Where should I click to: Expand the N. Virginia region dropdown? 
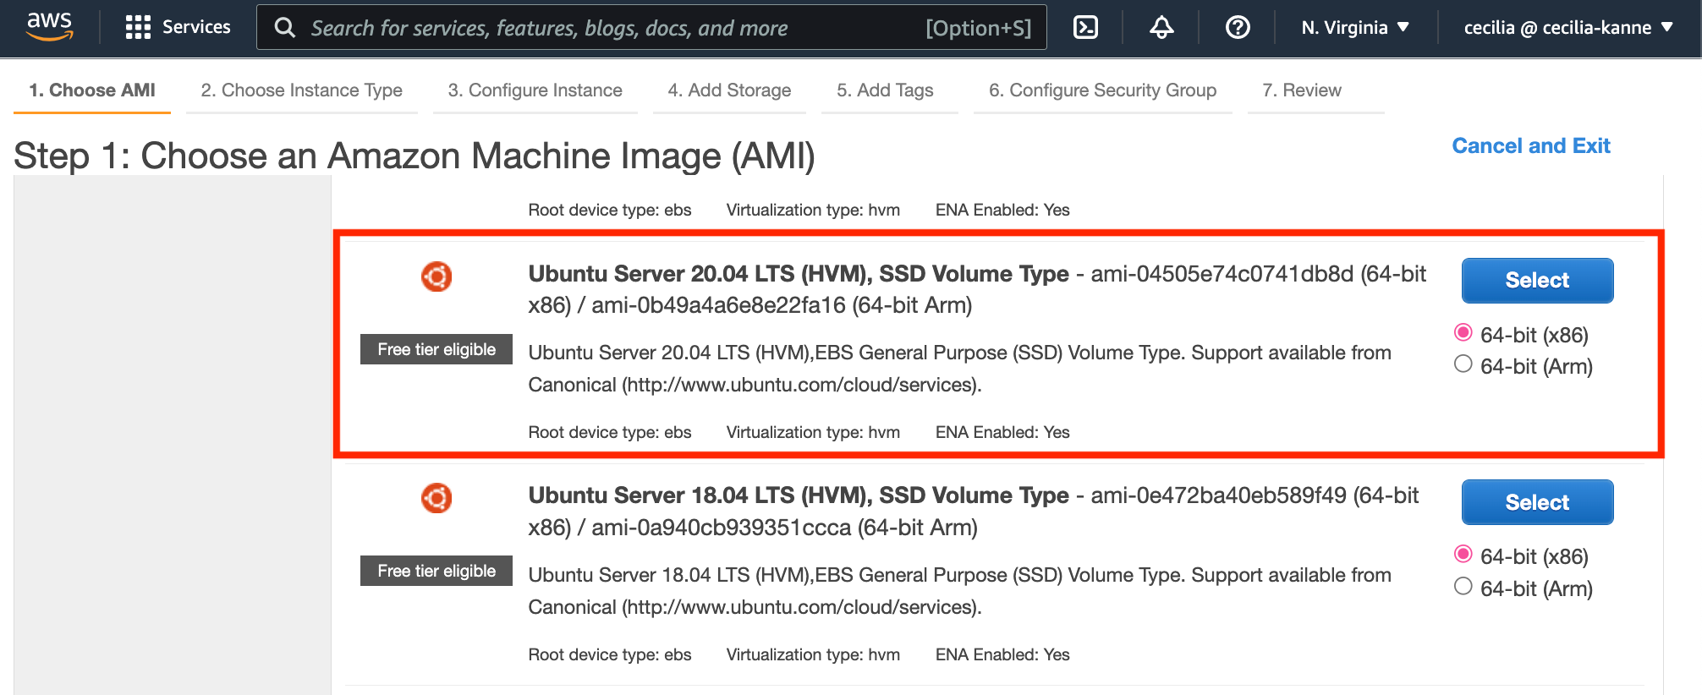(x=1355, y=28)
